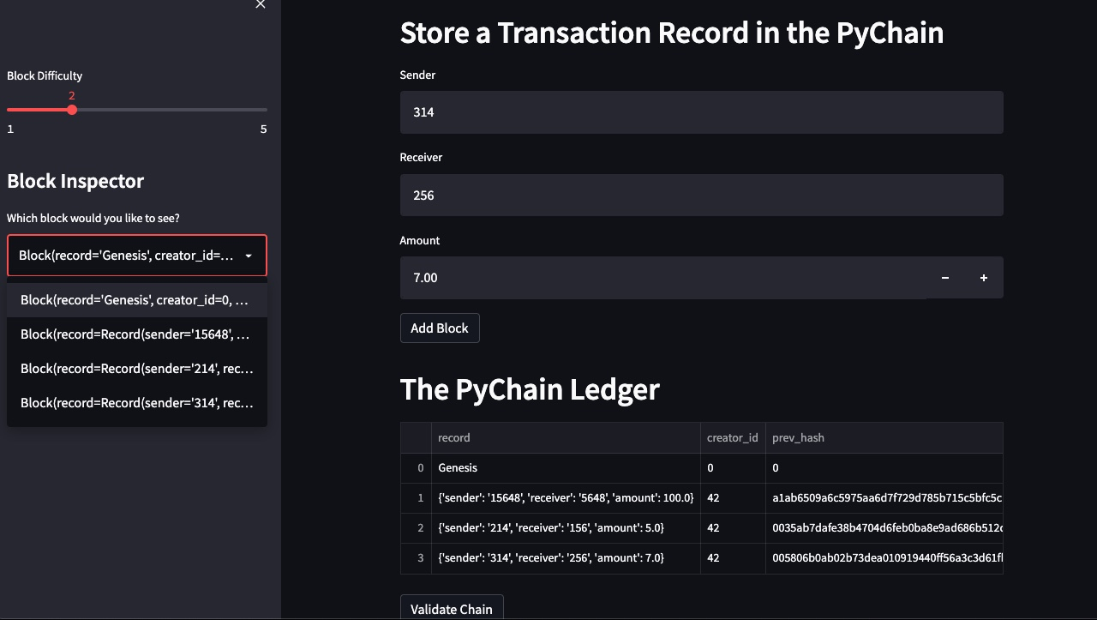Click the Receiver input field
This screenshot has height=620, width=1097.
[x=701, y=195]
